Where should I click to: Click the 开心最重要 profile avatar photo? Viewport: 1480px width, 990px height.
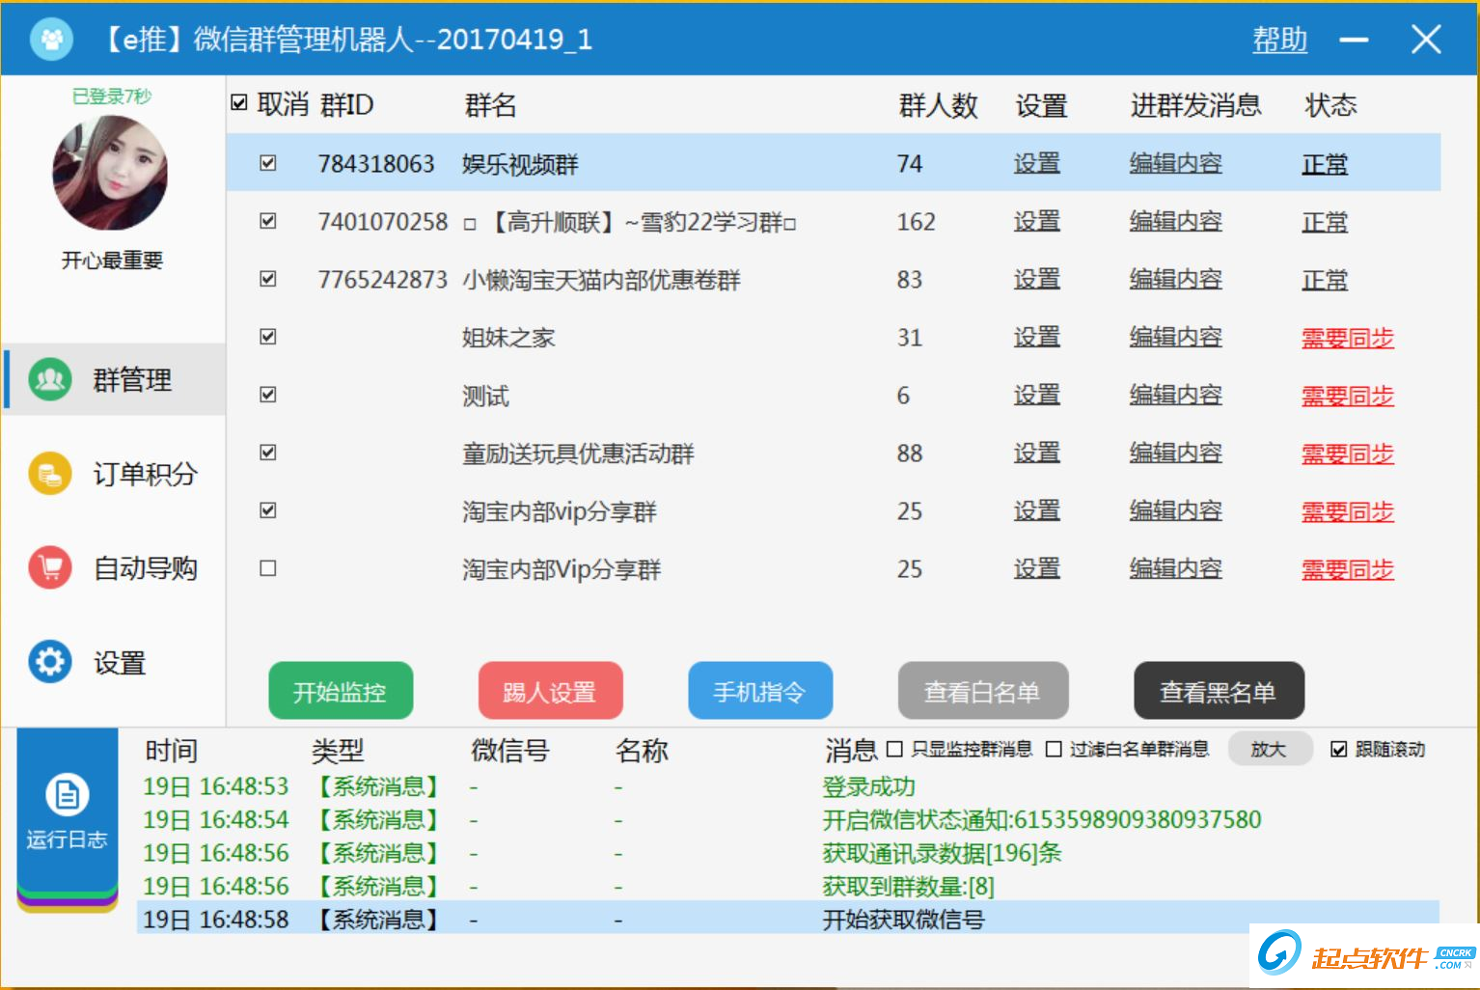coord(110,172)
